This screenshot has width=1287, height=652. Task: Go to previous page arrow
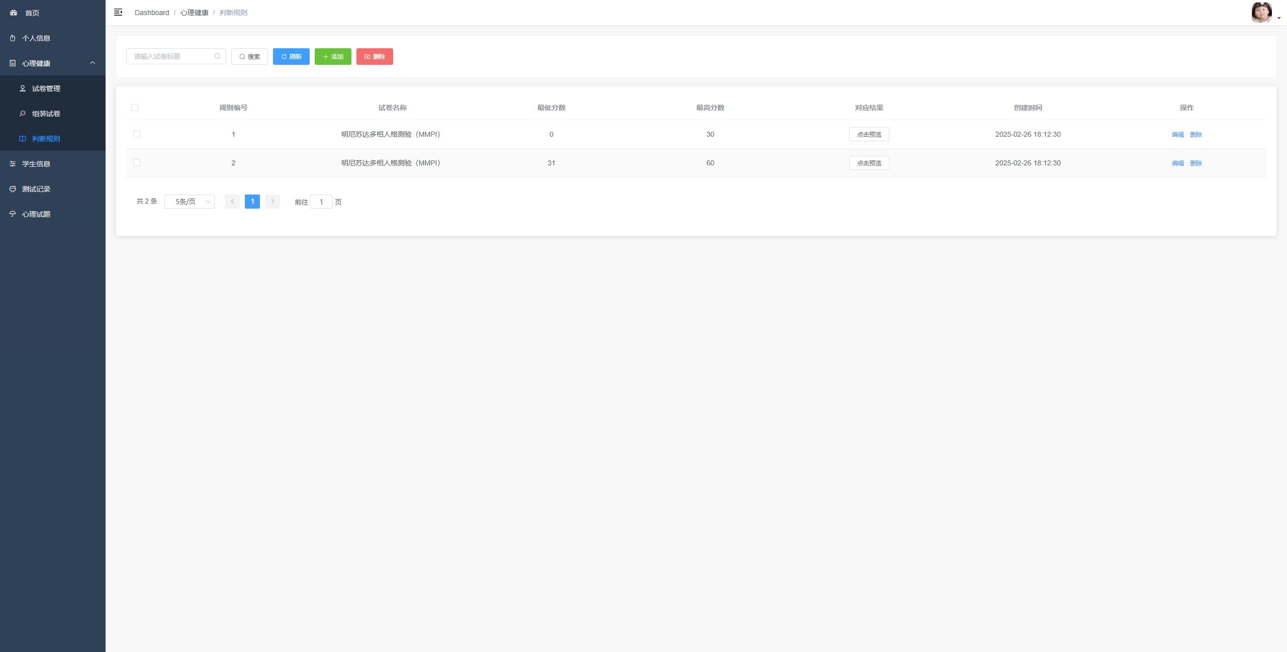[x=232, y=202]
